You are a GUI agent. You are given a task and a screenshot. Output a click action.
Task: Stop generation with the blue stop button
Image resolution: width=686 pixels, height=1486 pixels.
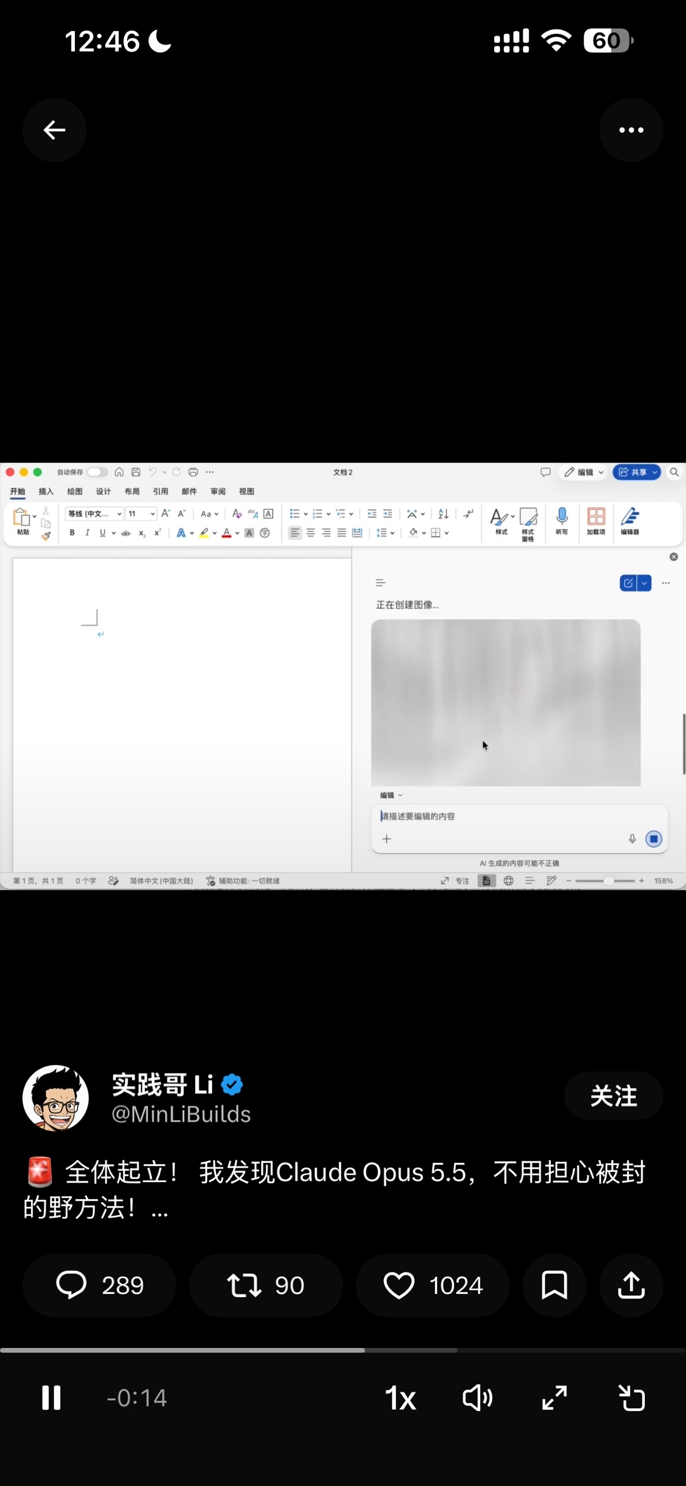(x=654, y=839)
